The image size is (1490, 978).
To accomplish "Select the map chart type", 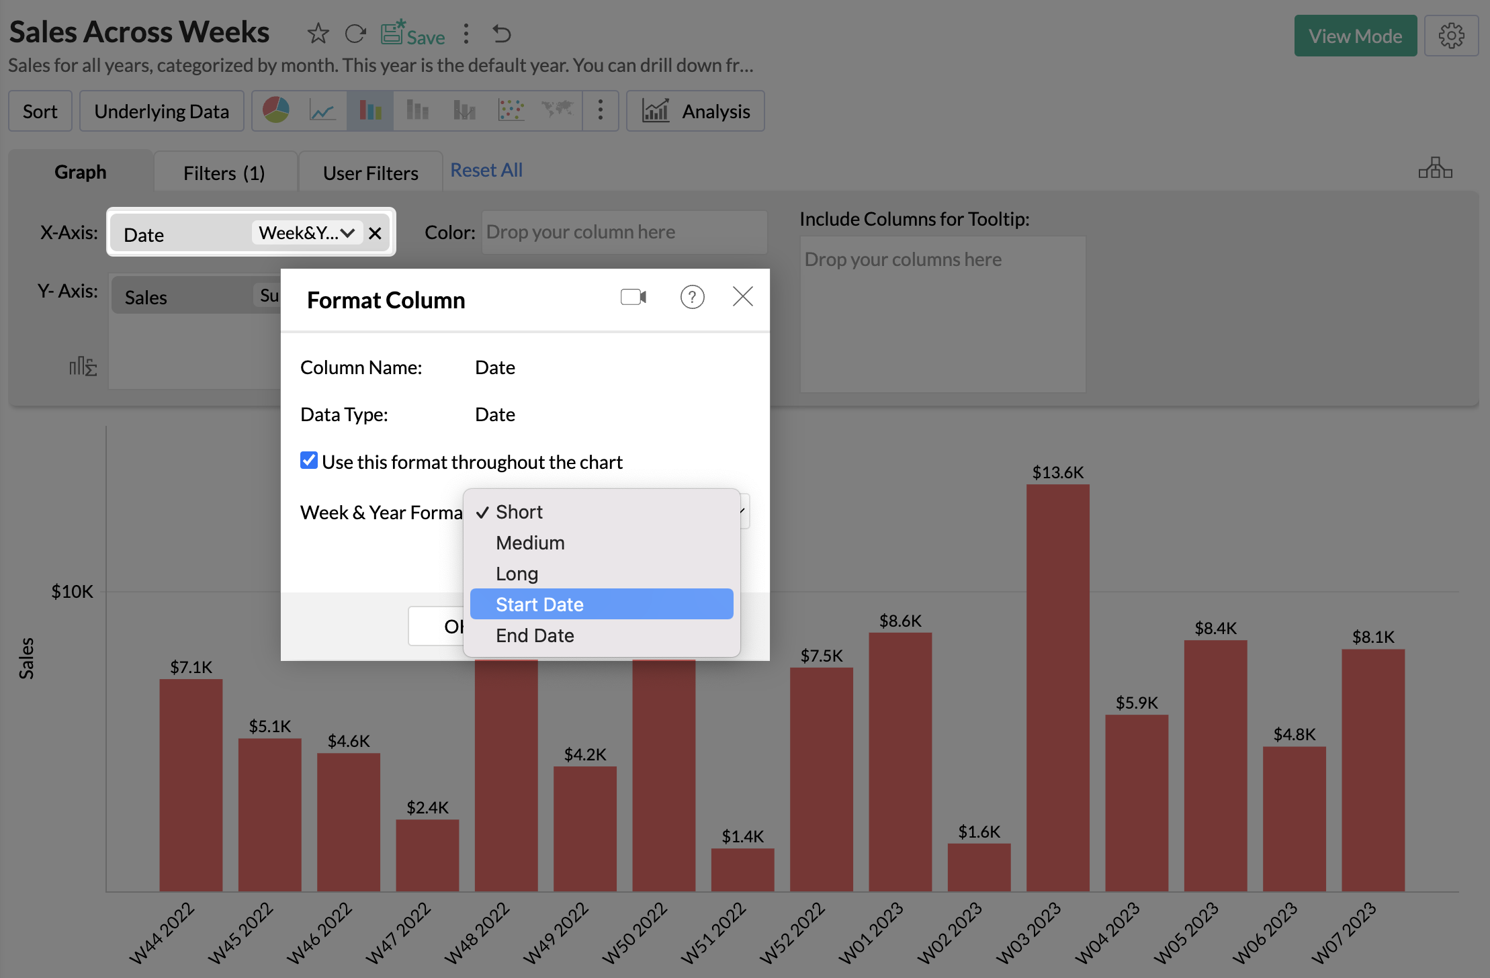I will point(558,110).
